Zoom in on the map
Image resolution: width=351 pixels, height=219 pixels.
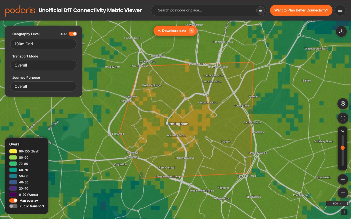pyautogui.click(x=343, y=179)
